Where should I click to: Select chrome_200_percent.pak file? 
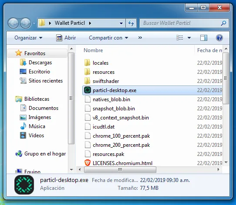[x=121, y=145]
